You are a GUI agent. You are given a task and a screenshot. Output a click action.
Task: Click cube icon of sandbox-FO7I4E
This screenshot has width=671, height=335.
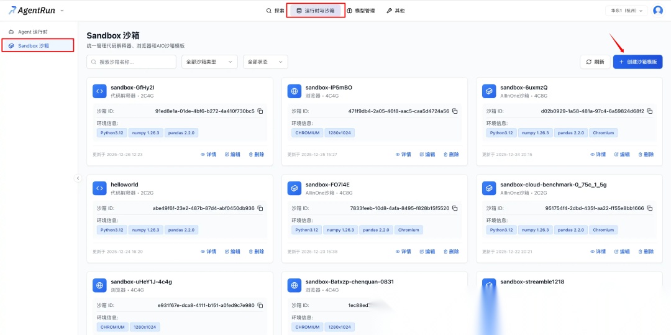(x=294, y=188)
